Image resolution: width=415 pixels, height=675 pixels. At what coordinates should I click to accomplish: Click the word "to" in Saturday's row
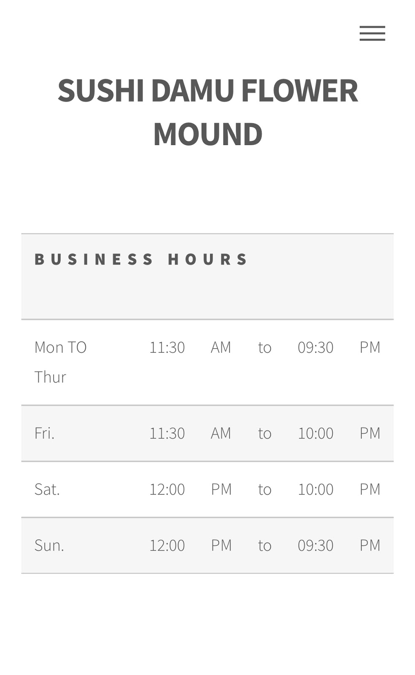(264, 489)
